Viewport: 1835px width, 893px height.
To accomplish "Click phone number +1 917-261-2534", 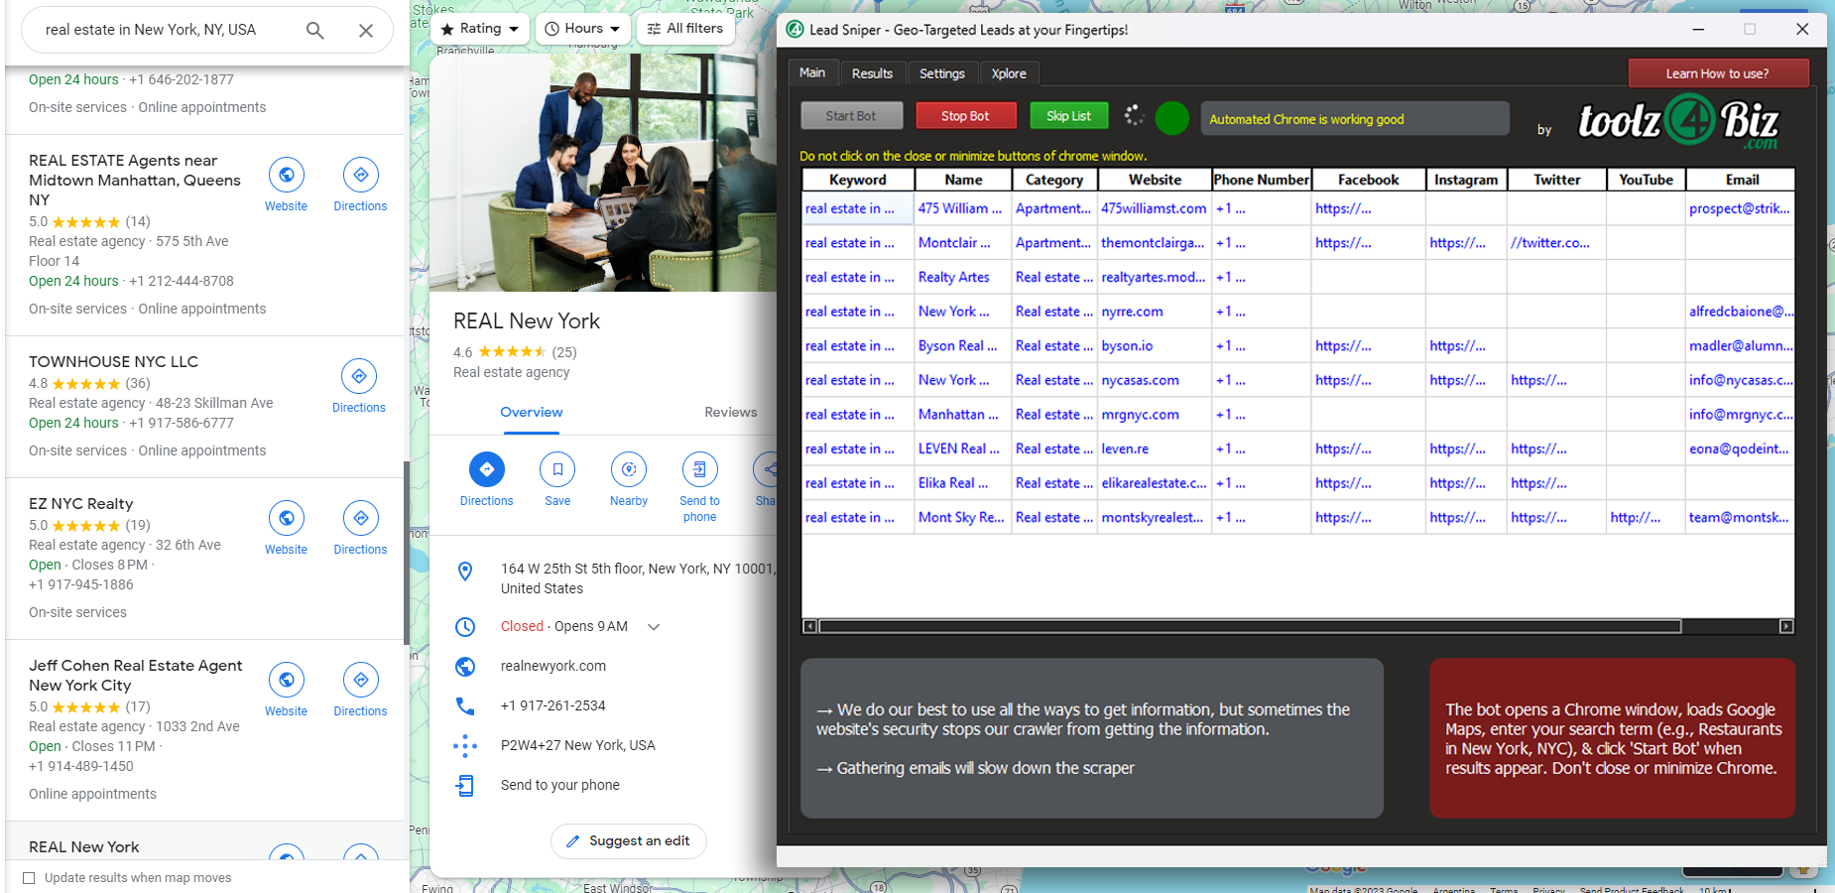I will 553,706.
